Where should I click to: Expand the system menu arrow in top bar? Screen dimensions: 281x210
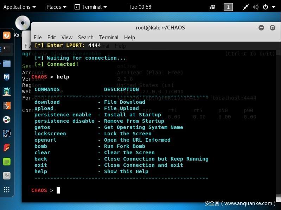point(274,7)
